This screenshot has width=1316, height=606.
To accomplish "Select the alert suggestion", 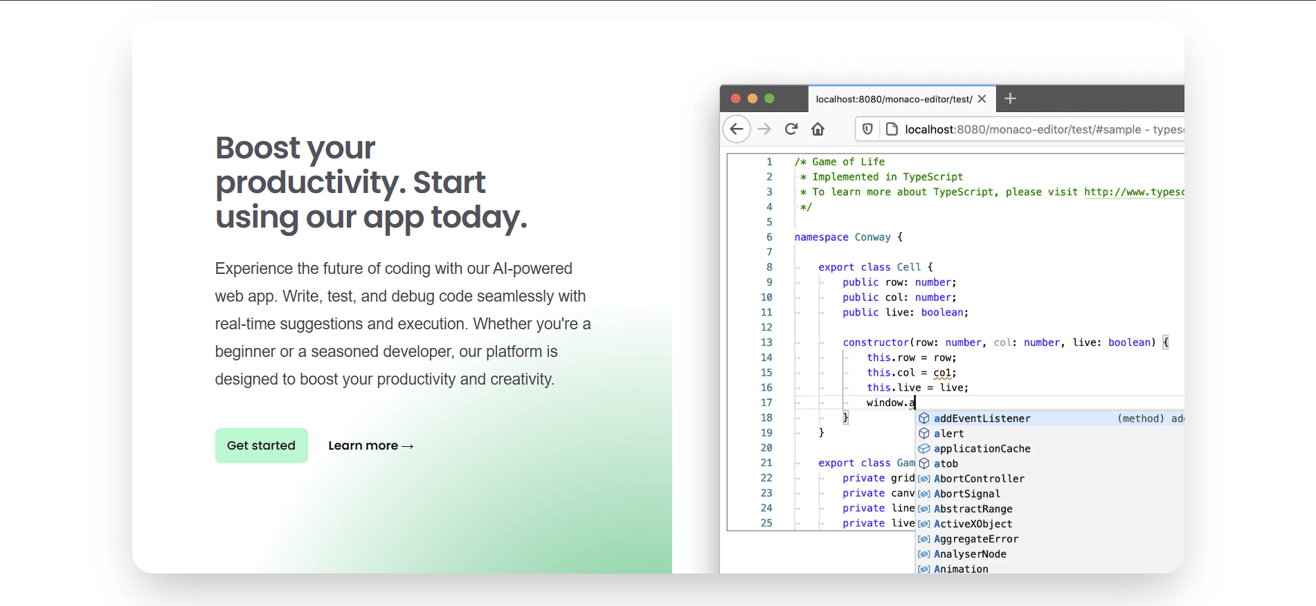I will click(x=948, y=434).
